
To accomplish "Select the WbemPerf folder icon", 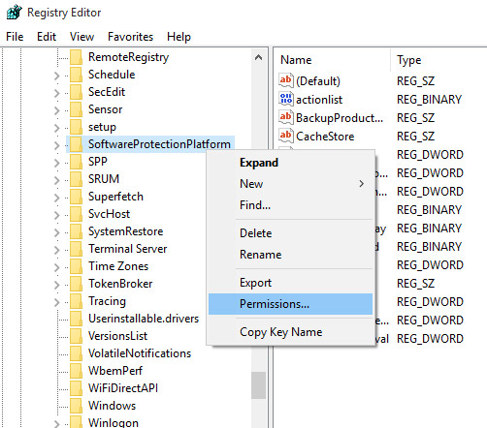I will [x=77, y=371].
